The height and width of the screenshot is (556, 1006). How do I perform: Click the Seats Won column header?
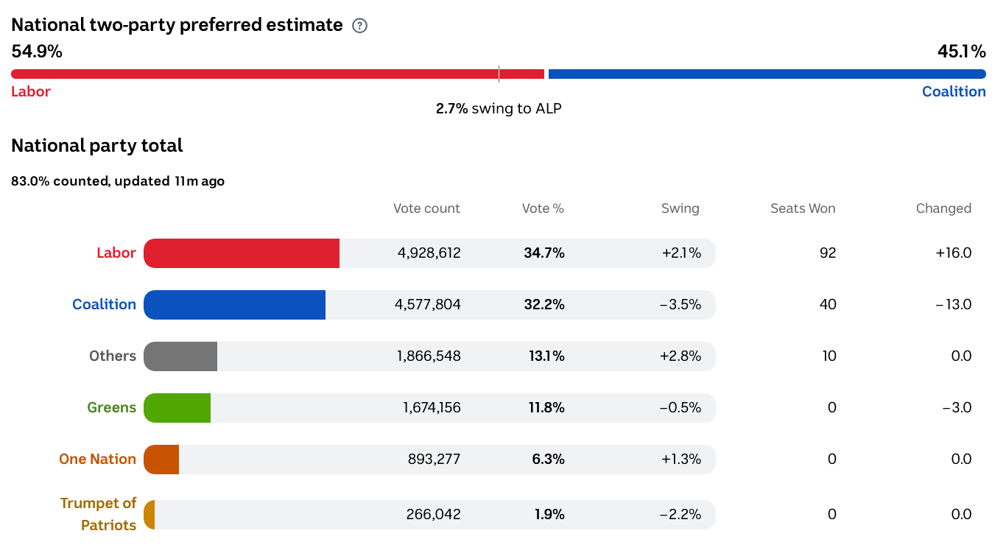click(803, 208)
